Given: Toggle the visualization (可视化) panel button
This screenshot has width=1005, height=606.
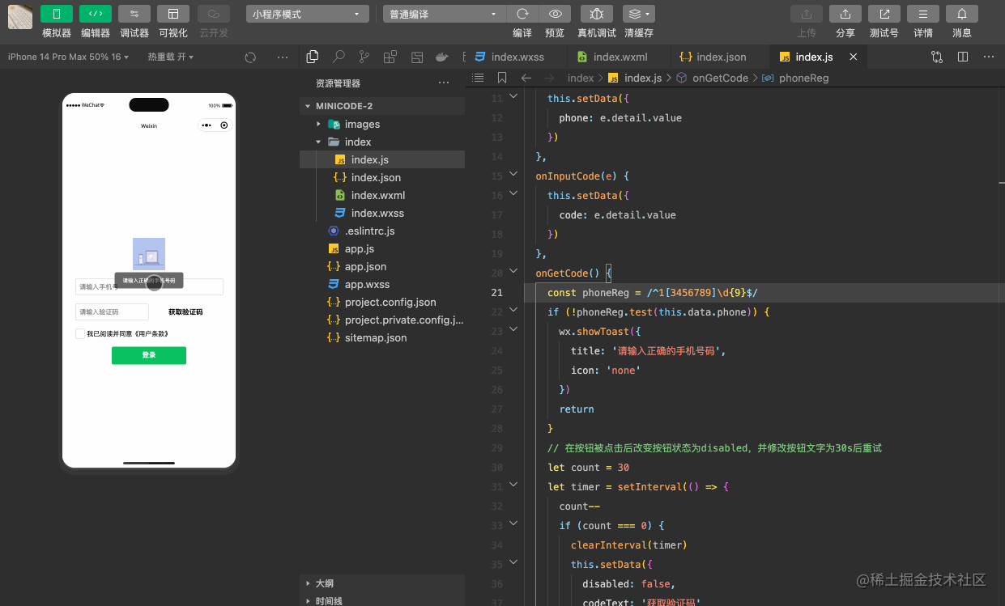Looking at the screenshot, I should click(173, 14).
